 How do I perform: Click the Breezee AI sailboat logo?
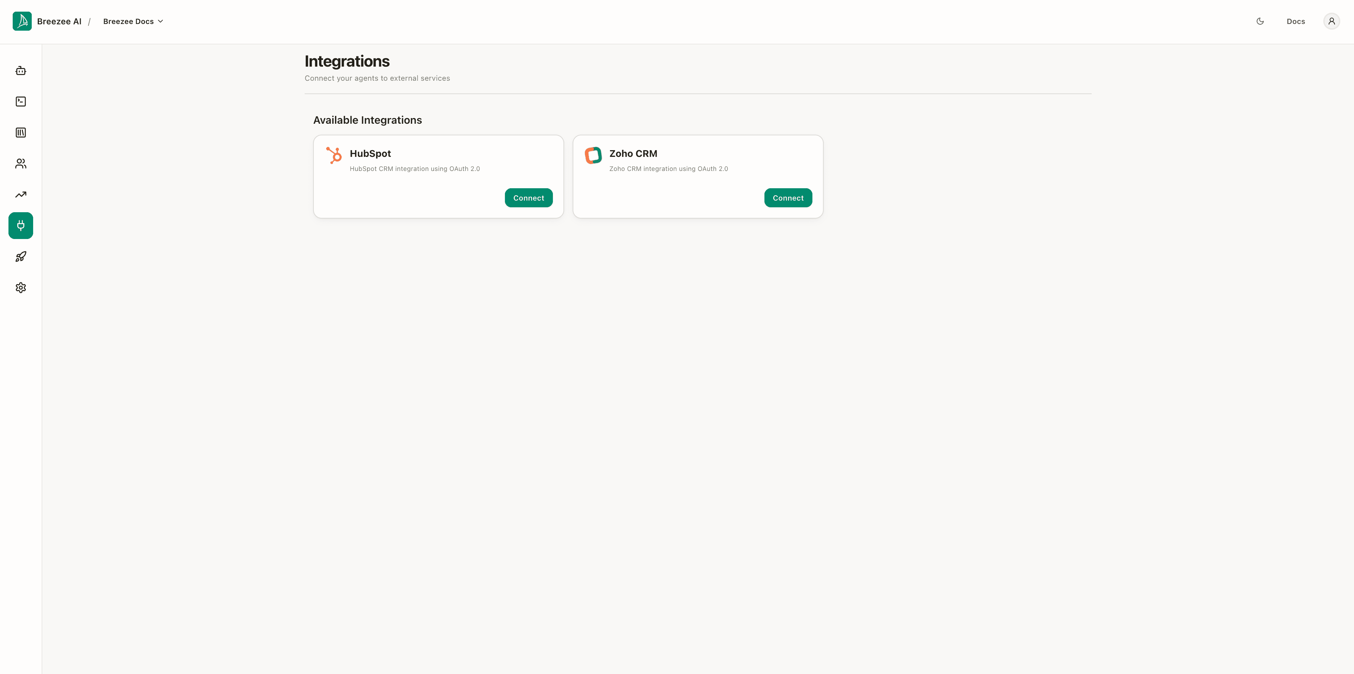22,21
